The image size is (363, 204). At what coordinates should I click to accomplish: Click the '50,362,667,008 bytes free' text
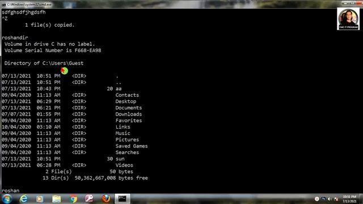click(111, 178)
